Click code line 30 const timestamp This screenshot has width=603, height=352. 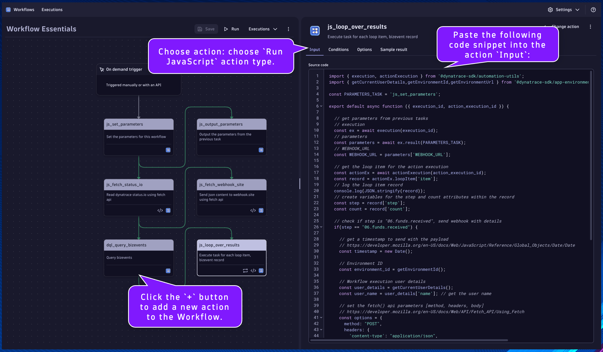pyautogui.click(x=376, y=251)
